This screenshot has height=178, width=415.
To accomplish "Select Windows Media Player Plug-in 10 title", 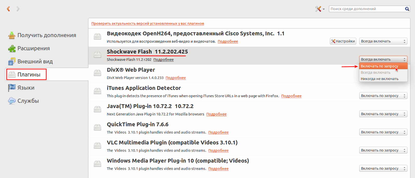I will 178,161.
